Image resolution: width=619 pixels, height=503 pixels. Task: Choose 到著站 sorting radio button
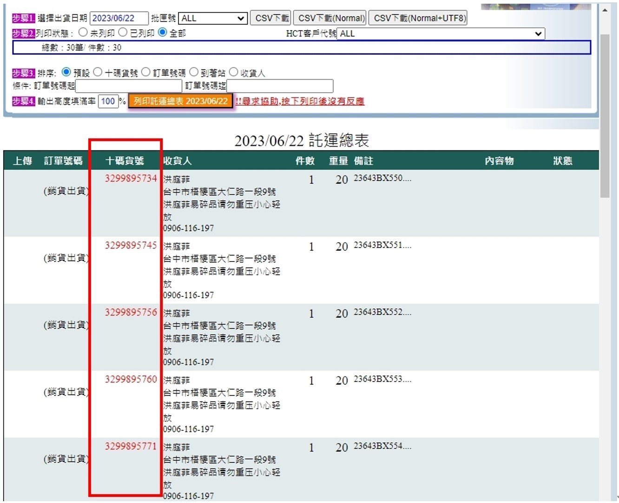point(194,72)
